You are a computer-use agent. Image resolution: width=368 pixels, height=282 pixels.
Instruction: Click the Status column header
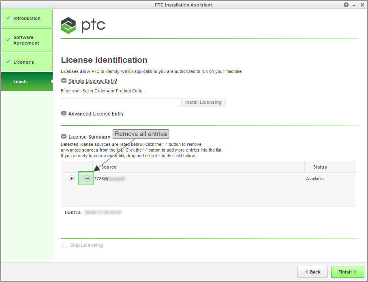330,167
